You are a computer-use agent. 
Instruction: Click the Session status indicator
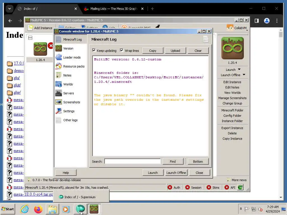click(193, 187)
